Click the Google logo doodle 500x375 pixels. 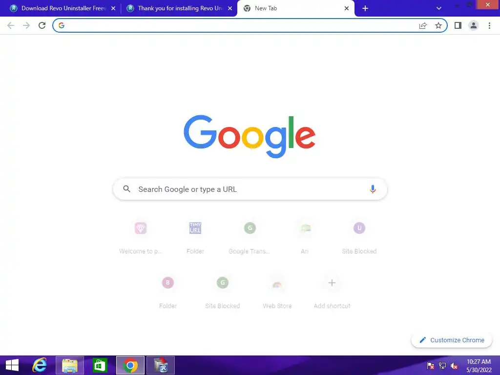[250, 136]
